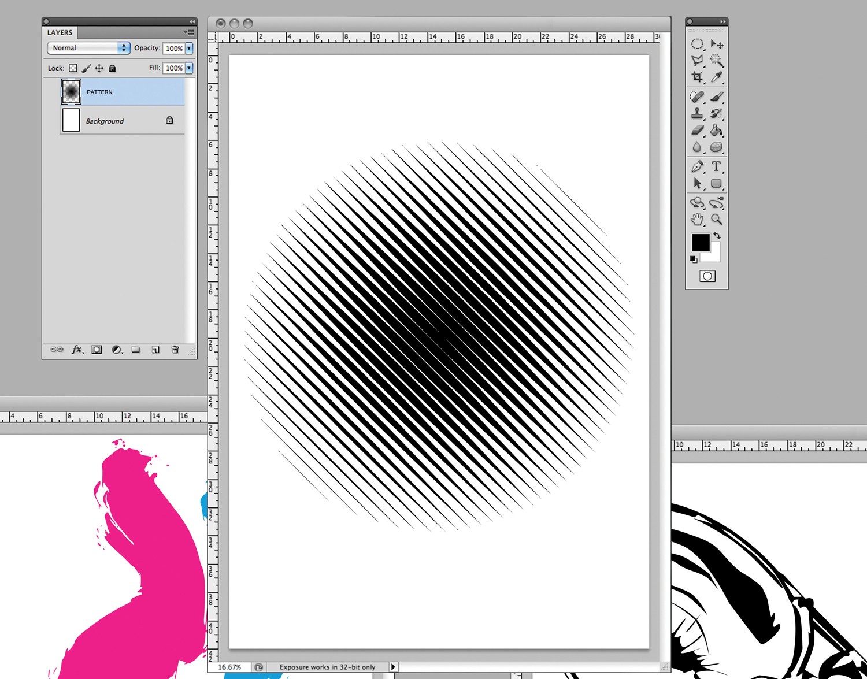Select the Eraser tool
867x679 pixels.
point(698,130)
